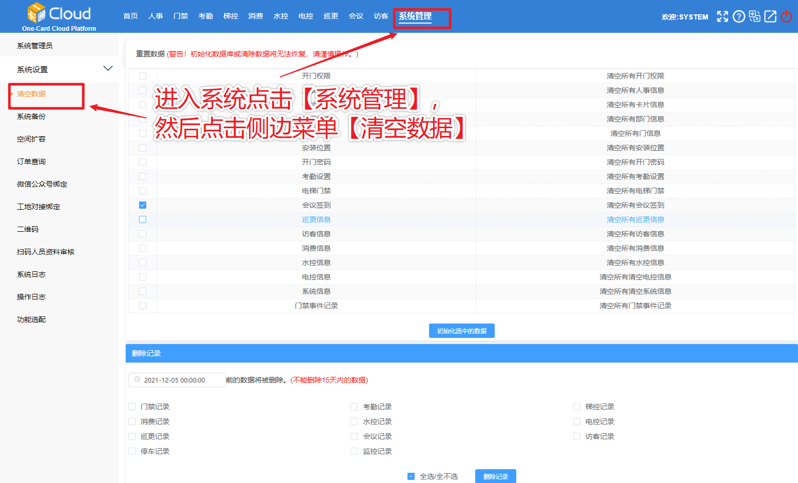798x483 pixels.
Task: Click the red power logout icon
Action: click(786, 16)
